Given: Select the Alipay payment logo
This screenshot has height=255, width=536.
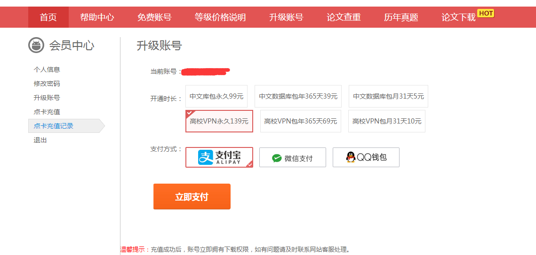Looking at the screenshot, I should pos(219,157).
